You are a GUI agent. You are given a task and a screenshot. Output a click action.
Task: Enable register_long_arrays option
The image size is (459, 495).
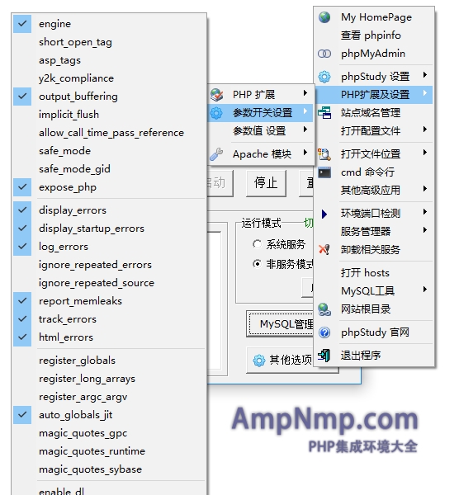109,379
